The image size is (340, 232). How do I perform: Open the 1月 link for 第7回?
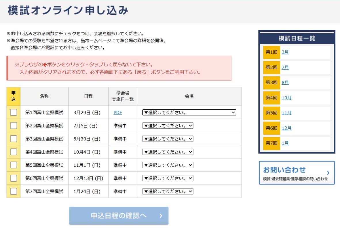click(x=285, y=143)
